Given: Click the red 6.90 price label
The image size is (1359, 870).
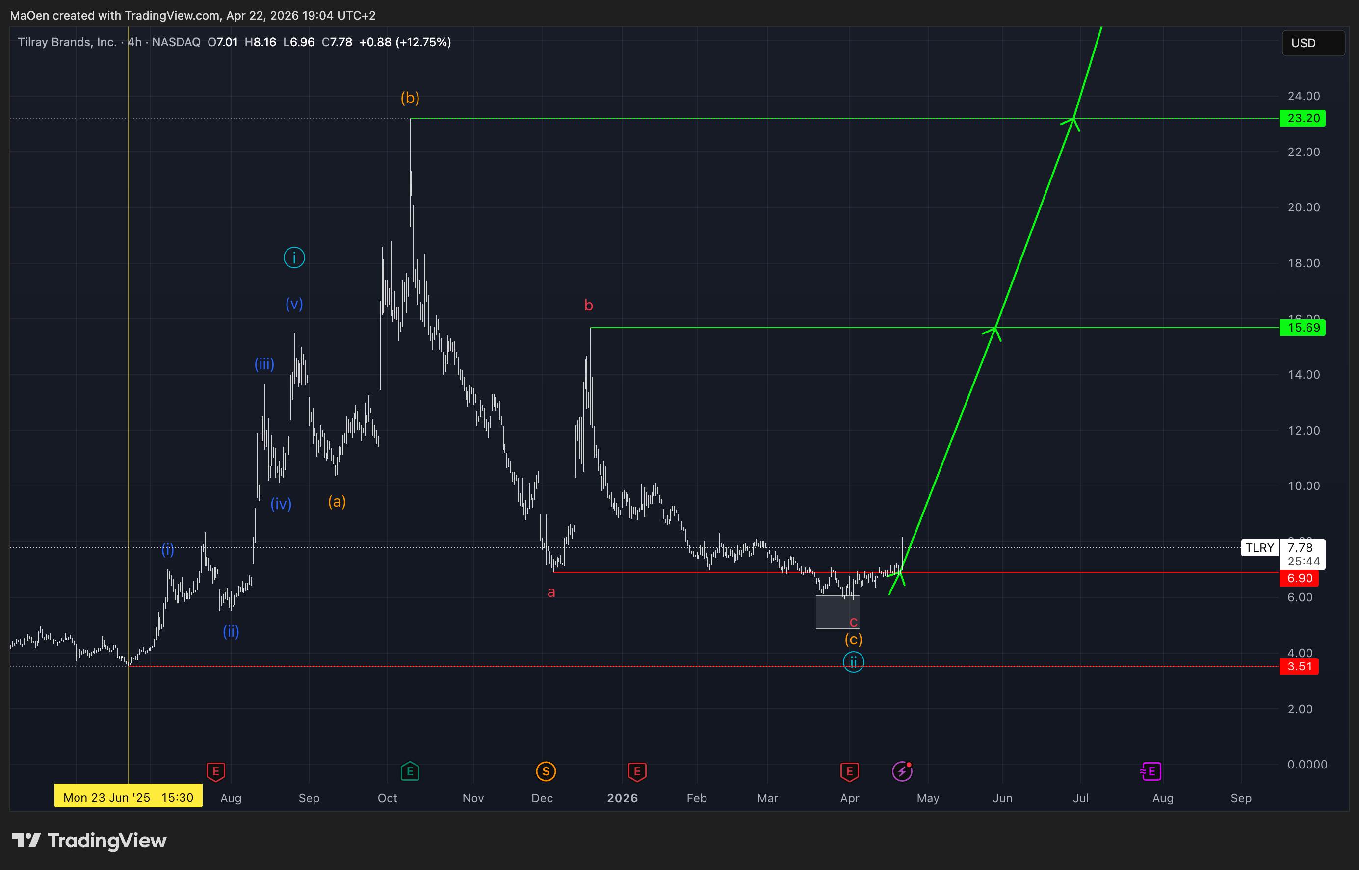Looking at the screenshot, I should (1299, 578).
